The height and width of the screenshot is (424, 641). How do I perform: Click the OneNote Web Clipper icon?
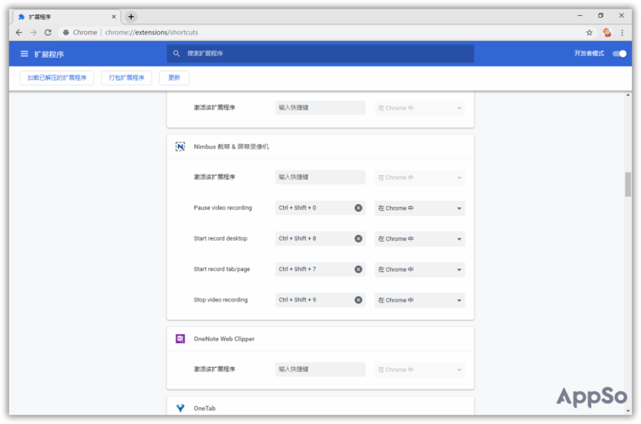[180, 339]
